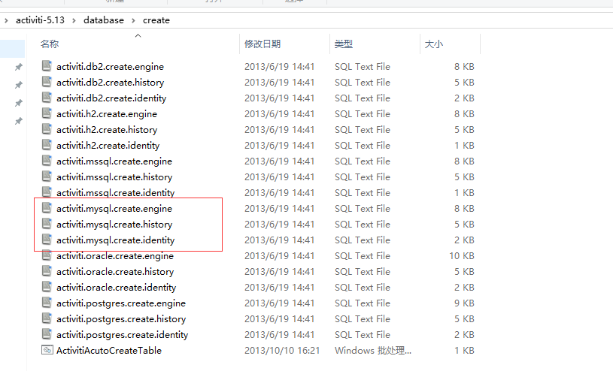
Task: Click the first pin icon in the sidebar
Action: [18, 67]
